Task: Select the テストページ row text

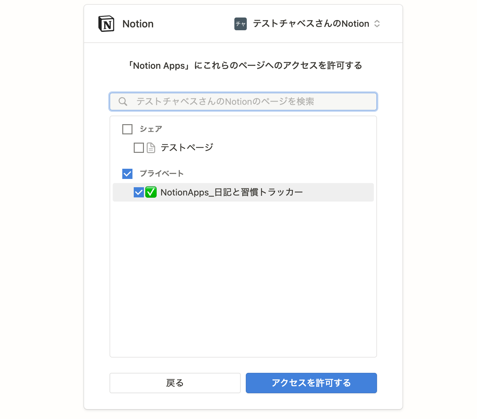Action: tap(187, 148)
